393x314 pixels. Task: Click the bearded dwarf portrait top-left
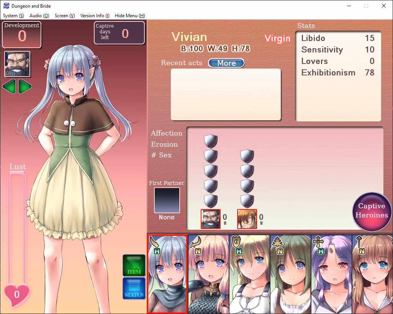[x=17, y=64]
